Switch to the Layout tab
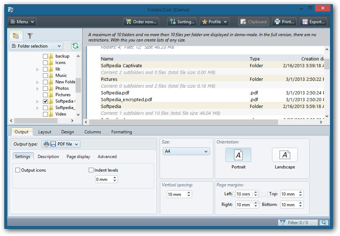Image resolution: width=340 pixels, height=236 pixels. tap(45, 132)
